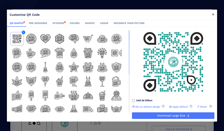Screen dimensions: 224x131
Task: Select the shopping cart QR shape
Action: coord(88,38)
